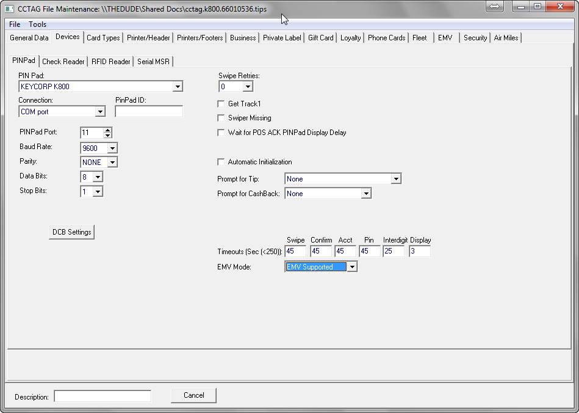Open the Baud Rate dropdown

coord(112,148)
